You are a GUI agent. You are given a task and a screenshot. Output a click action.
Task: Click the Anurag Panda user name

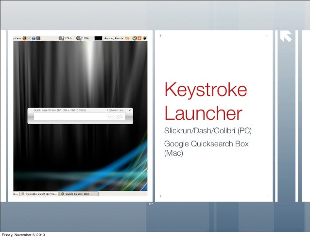coord(114,38)
